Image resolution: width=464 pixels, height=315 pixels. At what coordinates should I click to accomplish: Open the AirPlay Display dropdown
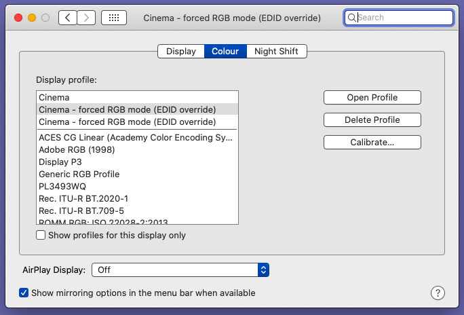coord(180,270)
